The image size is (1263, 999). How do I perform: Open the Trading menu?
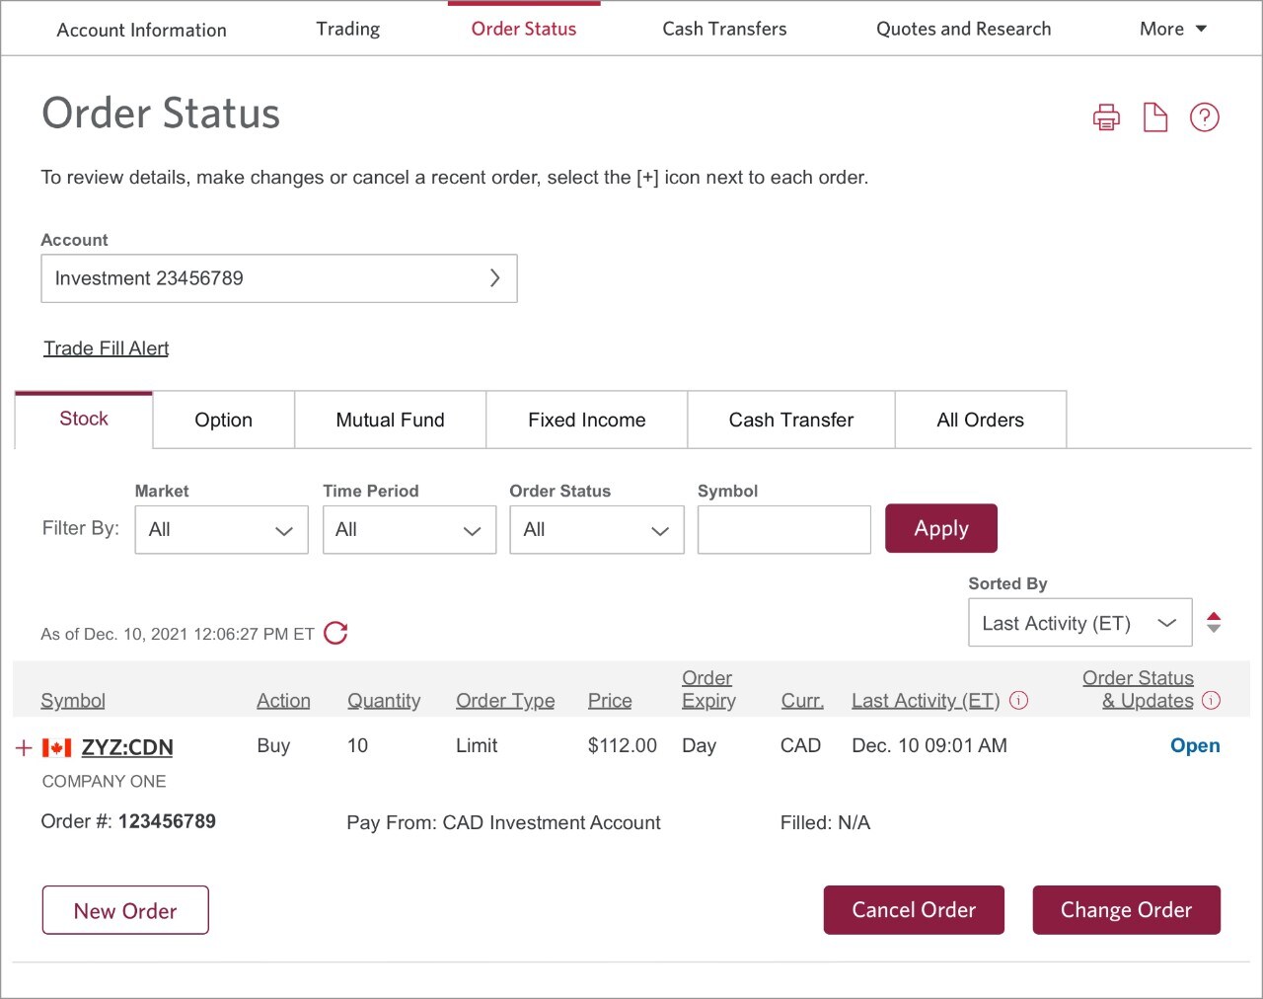click(x=347, y=29)
